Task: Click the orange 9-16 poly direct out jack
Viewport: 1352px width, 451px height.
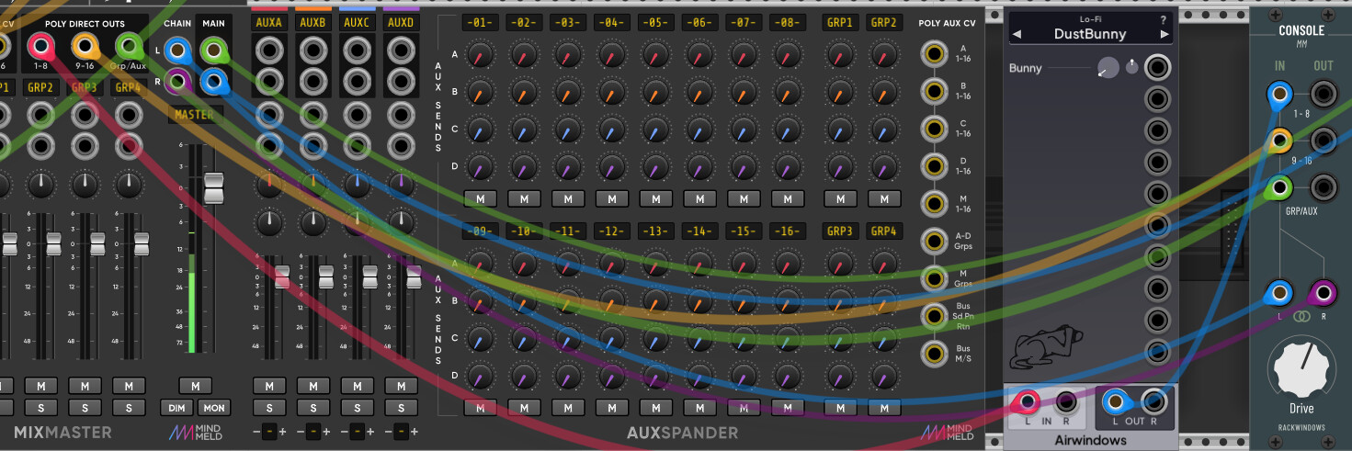Action: (85, 44)
